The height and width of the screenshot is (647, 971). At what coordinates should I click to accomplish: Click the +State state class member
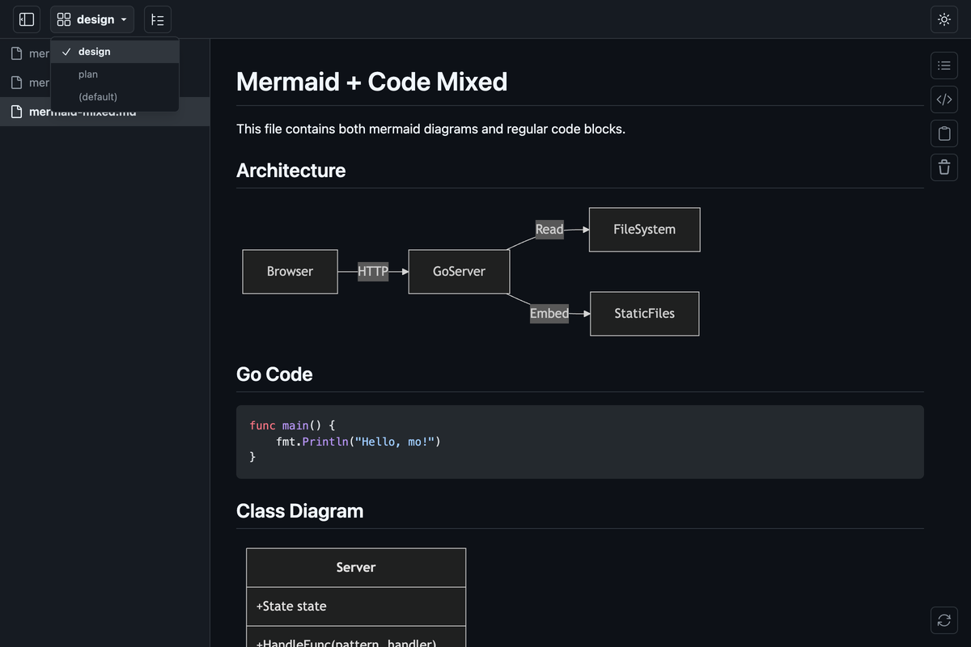pyautogui.click(x=291, y=607)
